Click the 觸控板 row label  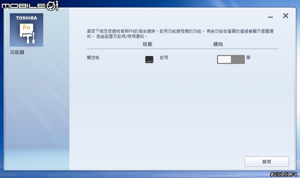[93, 57]
